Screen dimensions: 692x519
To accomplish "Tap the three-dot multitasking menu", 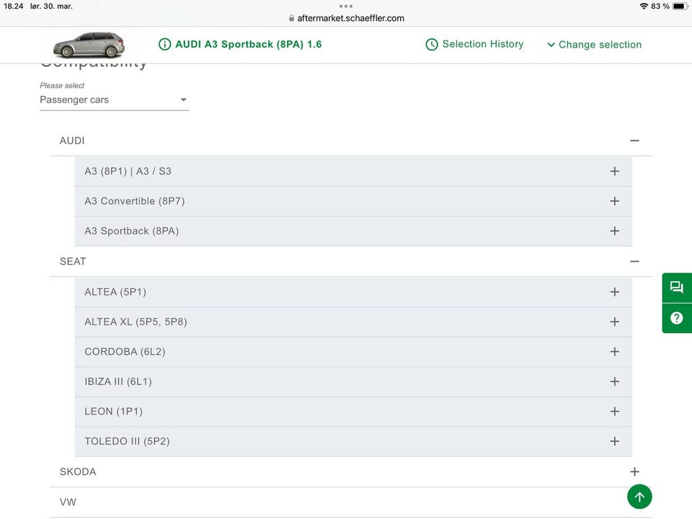I will click(x=346, y=6).
